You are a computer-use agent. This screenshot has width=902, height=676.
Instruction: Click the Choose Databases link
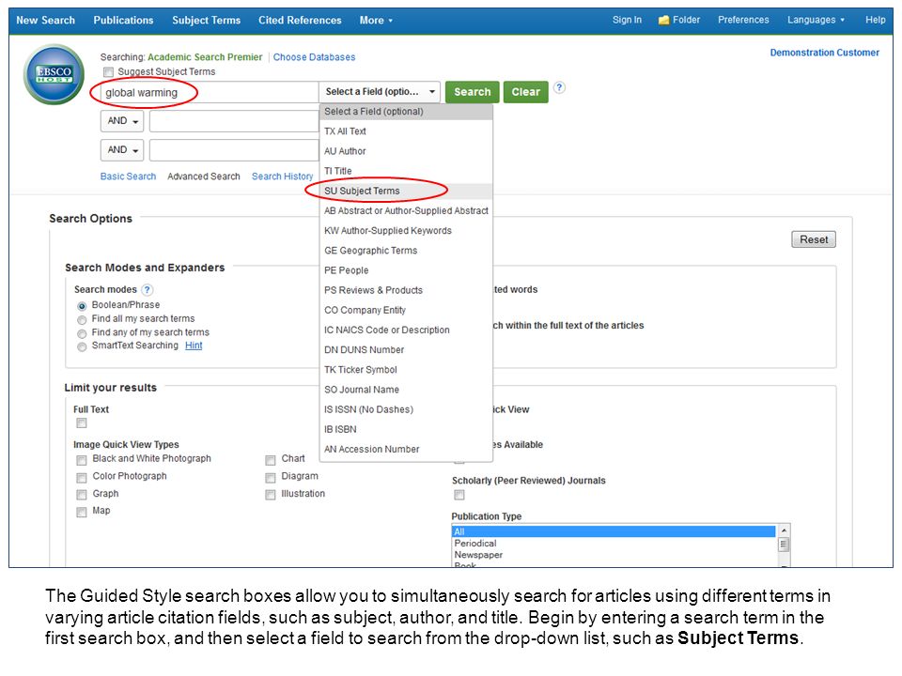click(x=314, y=57)
